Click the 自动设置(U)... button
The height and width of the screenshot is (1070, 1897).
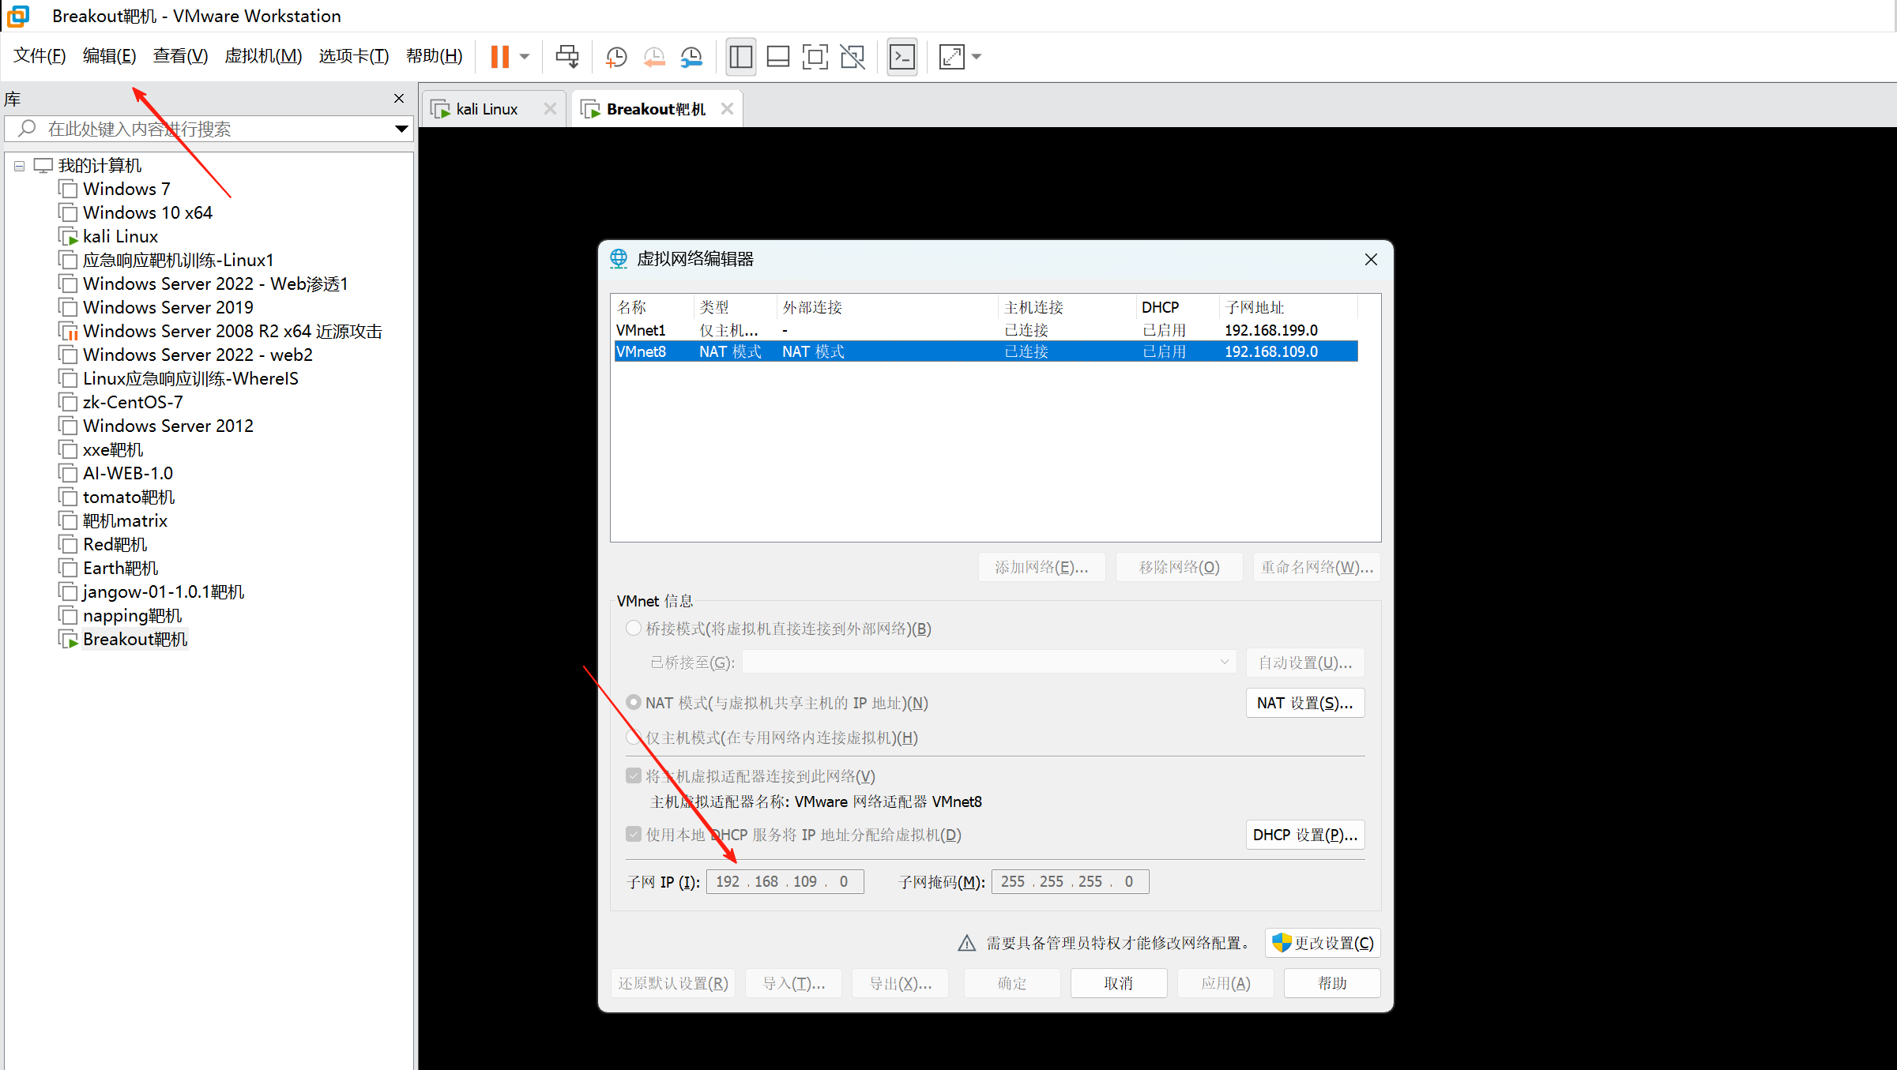coord(1304,663)
